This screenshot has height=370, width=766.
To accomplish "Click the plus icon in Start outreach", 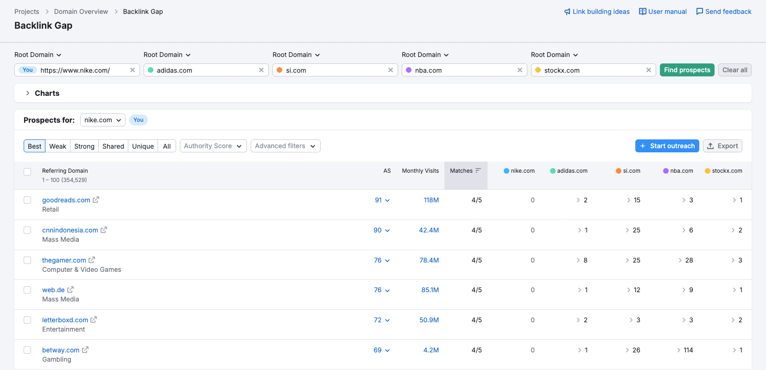I will (643, 146).
